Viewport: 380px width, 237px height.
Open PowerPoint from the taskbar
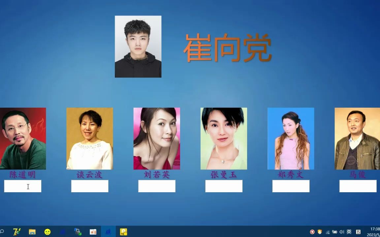(93, 231)
